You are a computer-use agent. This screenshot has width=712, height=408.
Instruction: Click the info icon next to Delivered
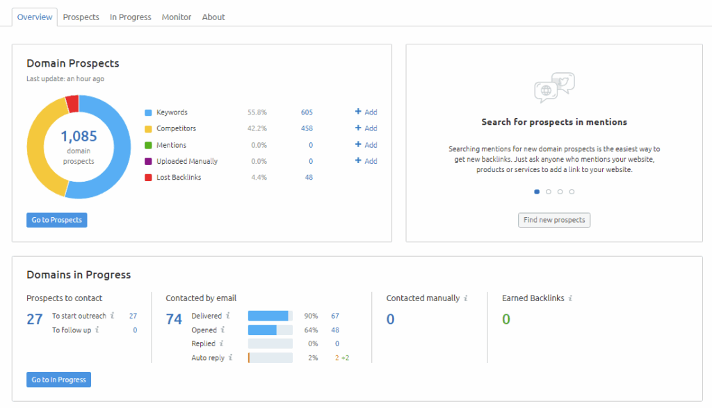[x=228, y=316]
